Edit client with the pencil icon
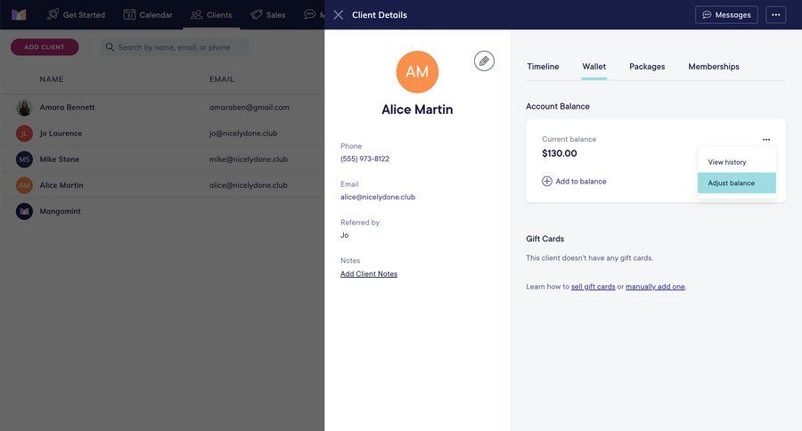 tap(484, 61)
